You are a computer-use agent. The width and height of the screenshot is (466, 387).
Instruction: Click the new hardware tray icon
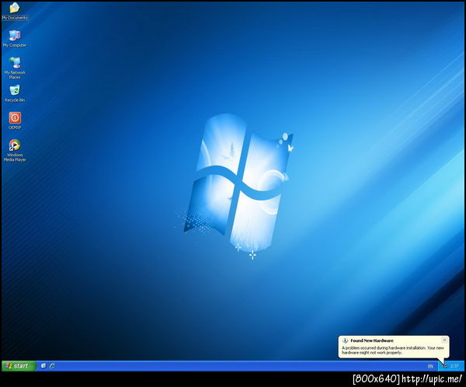pos(444,366)
